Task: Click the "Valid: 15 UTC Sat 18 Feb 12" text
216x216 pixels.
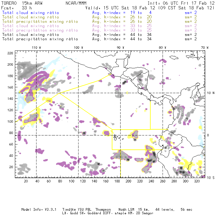Action: click(120, 8)
